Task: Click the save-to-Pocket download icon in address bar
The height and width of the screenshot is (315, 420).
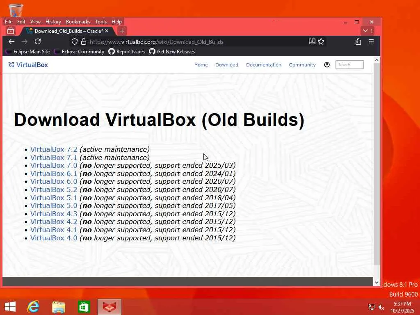Action: (312, 41)
